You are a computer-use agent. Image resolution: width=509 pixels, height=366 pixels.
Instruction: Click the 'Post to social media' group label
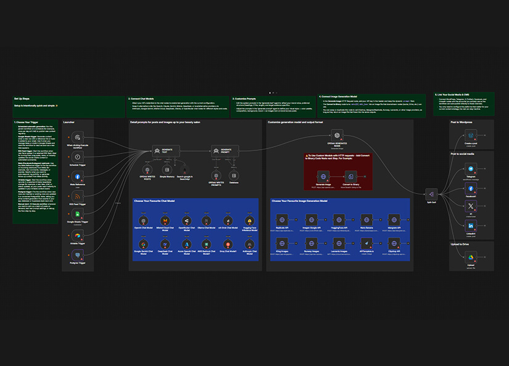462,154
